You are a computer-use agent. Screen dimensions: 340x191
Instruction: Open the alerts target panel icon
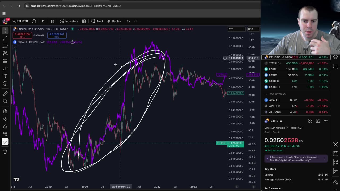[335, 145]
